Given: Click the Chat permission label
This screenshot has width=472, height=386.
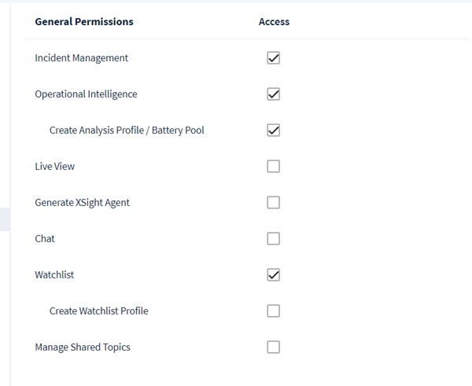Looking at the screenshot, I should [45, 239].
